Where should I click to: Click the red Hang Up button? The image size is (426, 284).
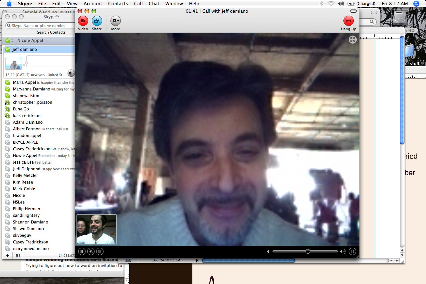click(348, 21)
